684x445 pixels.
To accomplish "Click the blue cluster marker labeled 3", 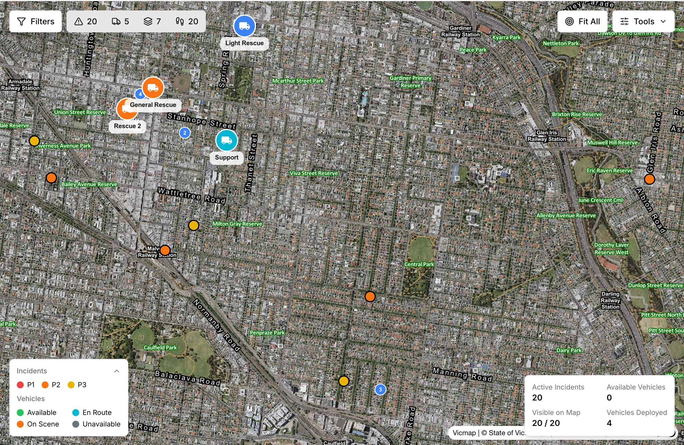I will pyautogui.click(x=380, y=389).
